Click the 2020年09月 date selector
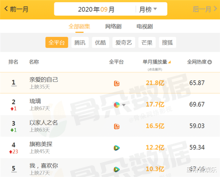This screenshot has height=177, width=220. (96, 9)
